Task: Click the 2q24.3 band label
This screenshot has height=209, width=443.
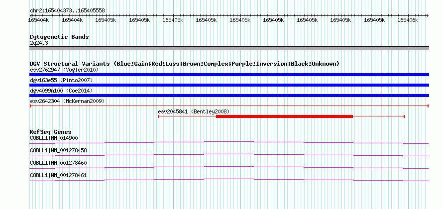Action: tap(38, 43)
